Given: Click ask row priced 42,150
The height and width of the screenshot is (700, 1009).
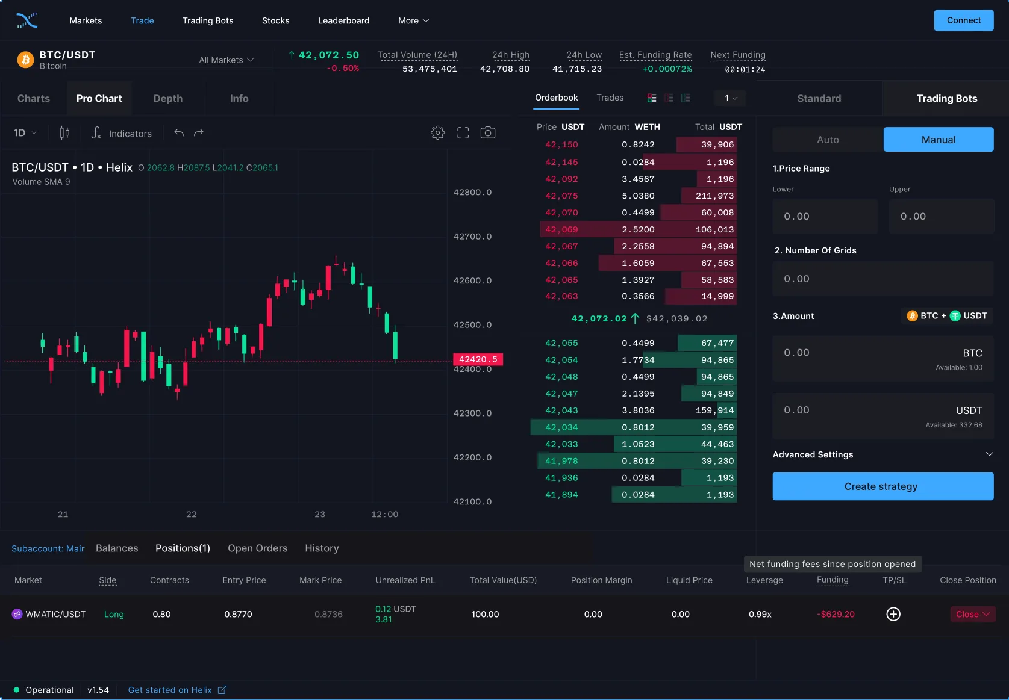Looking at the screenshot, I should [x=639, y=144].
